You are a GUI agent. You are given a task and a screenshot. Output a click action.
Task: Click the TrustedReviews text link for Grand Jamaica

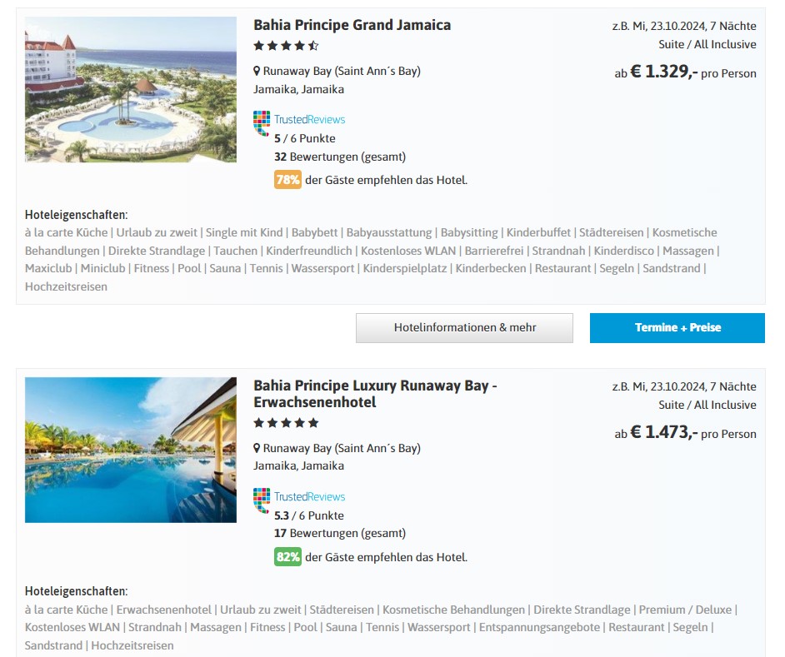[x=309, y=120]
